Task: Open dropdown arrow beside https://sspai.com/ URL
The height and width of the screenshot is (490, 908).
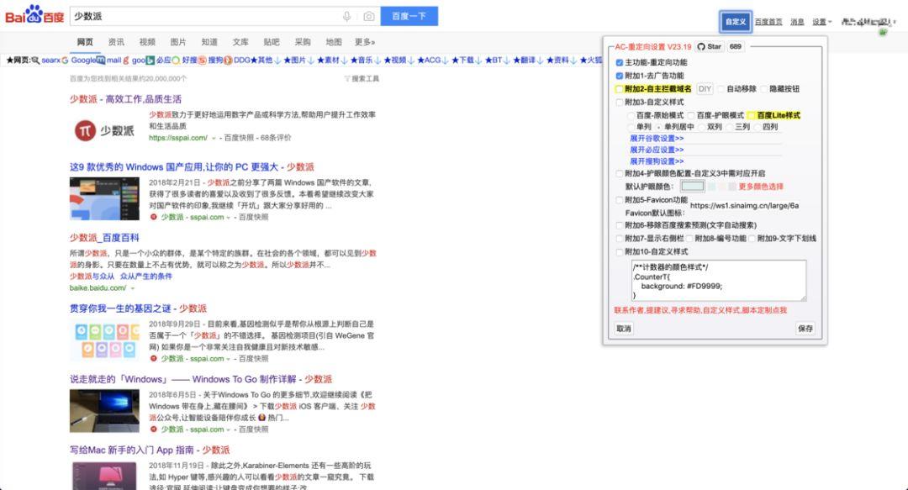Action: point(214,139)
